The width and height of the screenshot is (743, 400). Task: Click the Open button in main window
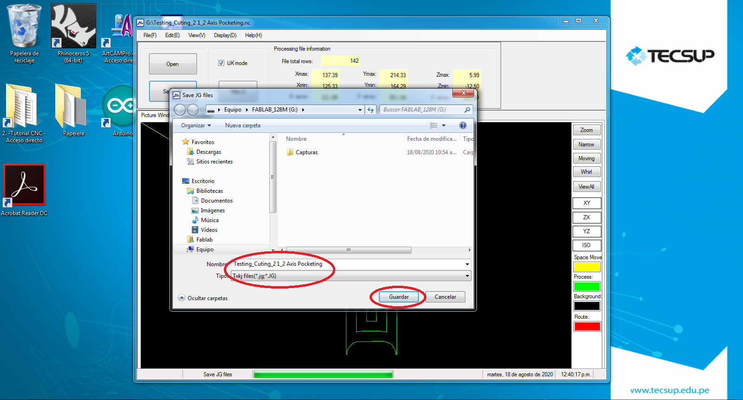tap(173, 64)
